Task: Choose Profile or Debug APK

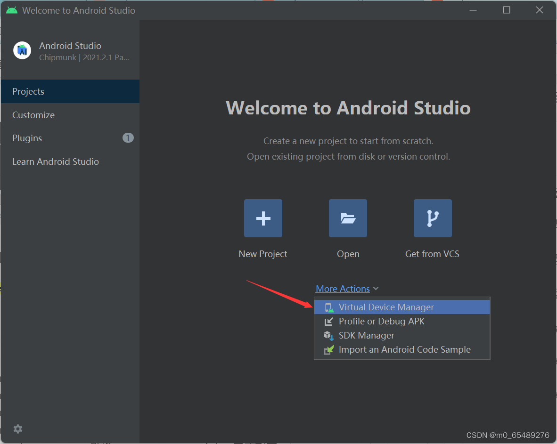Action: click(x=402, y=321)
